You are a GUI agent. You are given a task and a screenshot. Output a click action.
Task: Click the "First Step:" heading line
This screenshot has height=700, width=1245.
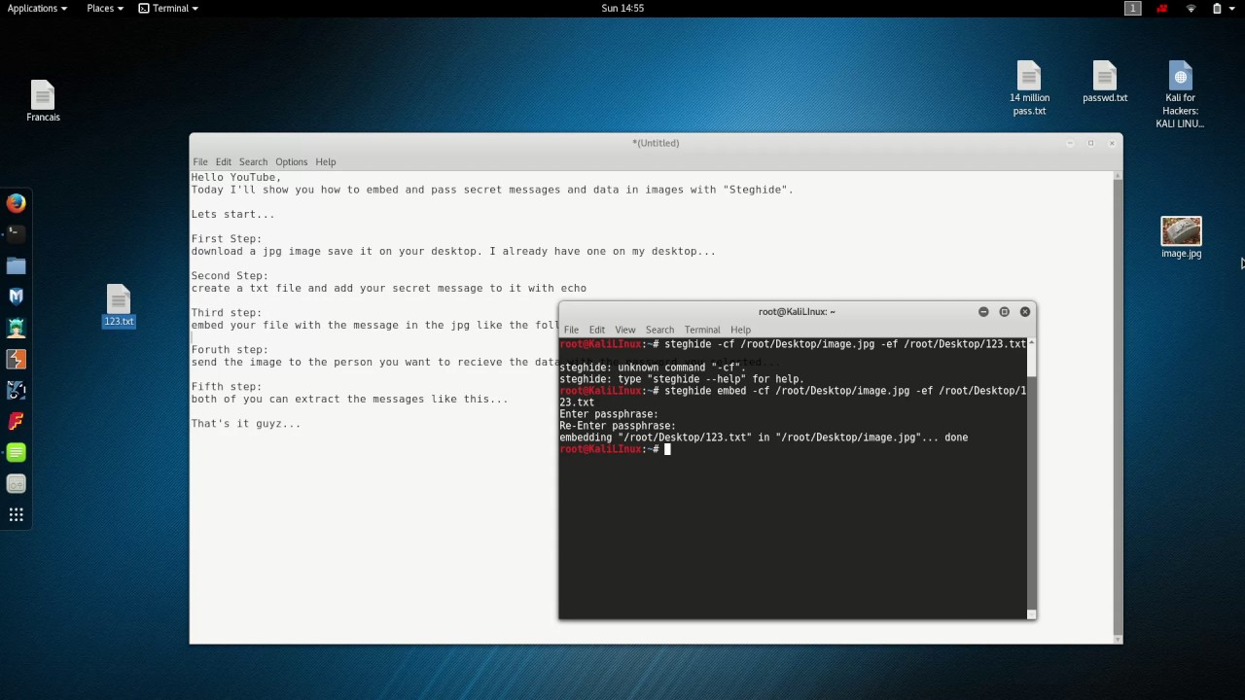pyautogui.click(x=227, y=238)
